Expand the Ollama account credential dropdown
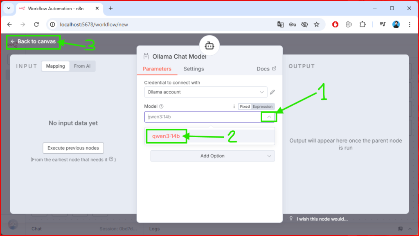 pos(262,92)
